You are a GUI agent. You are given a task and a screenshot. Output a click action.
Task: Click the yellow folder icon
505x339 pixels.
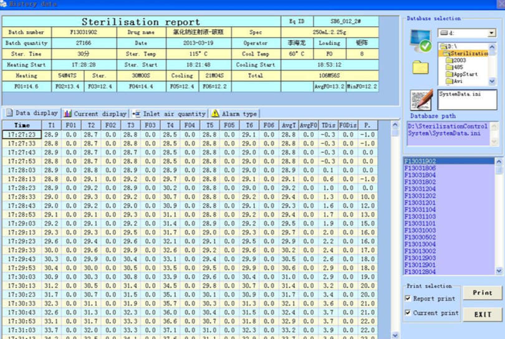coord(420,67)
